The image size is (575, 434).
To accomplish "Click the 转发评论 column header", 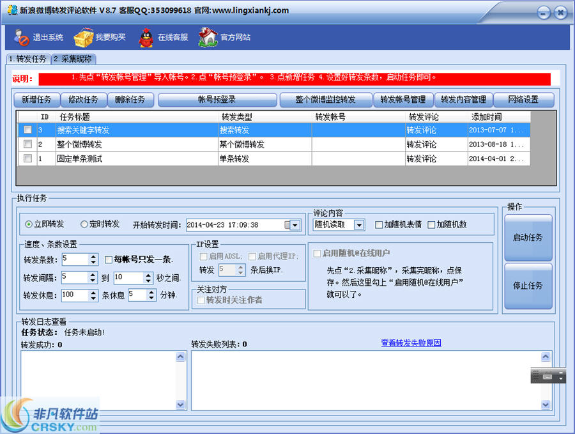I will (x=436, y=117).
